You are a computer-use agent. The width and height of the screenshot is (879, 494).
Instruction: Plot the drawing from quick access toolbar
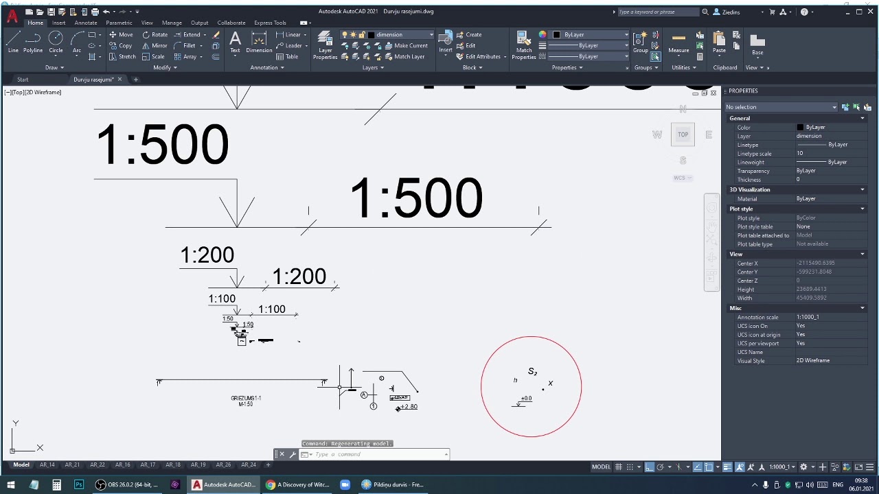93,12
